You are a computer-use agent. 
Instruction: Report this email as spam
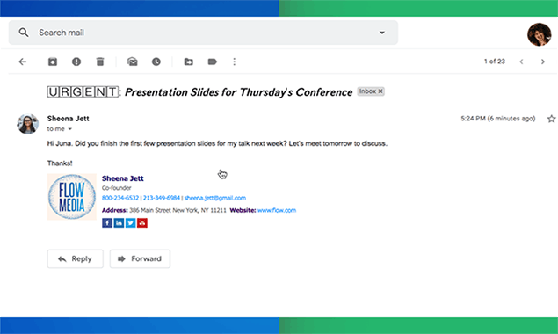click(76, 62)
